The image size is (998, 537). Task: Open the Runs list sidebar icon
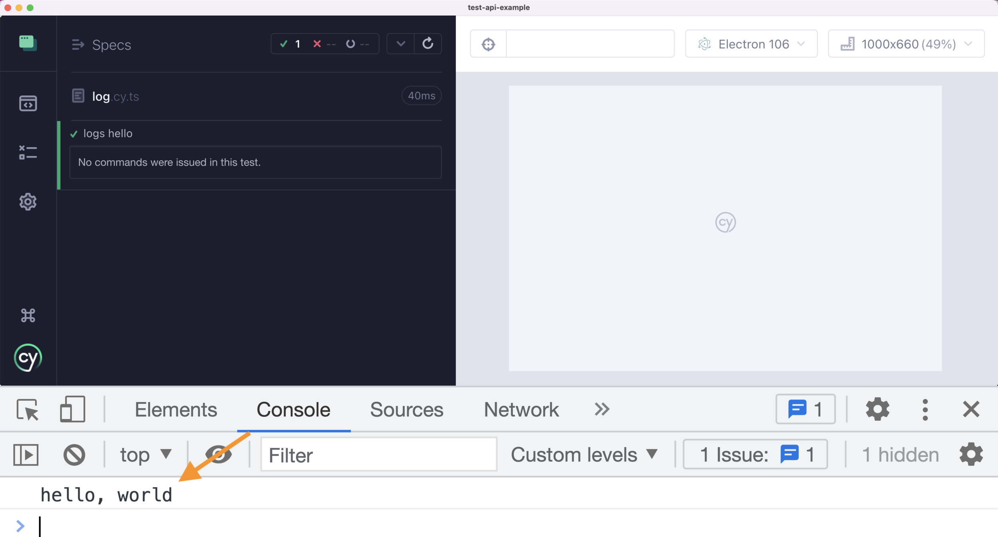click(x=28, y=152)
